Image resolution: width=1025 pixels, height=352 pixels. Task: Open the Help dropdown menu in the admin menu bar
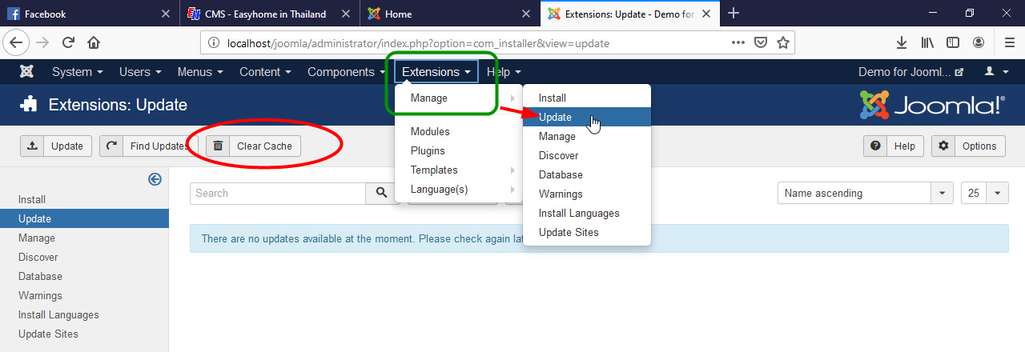point(504,72)
